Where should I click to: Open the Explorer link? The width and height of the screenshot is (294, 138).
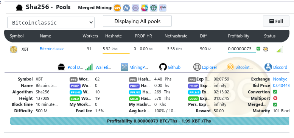pyautogui.click(x=210, y=67)
